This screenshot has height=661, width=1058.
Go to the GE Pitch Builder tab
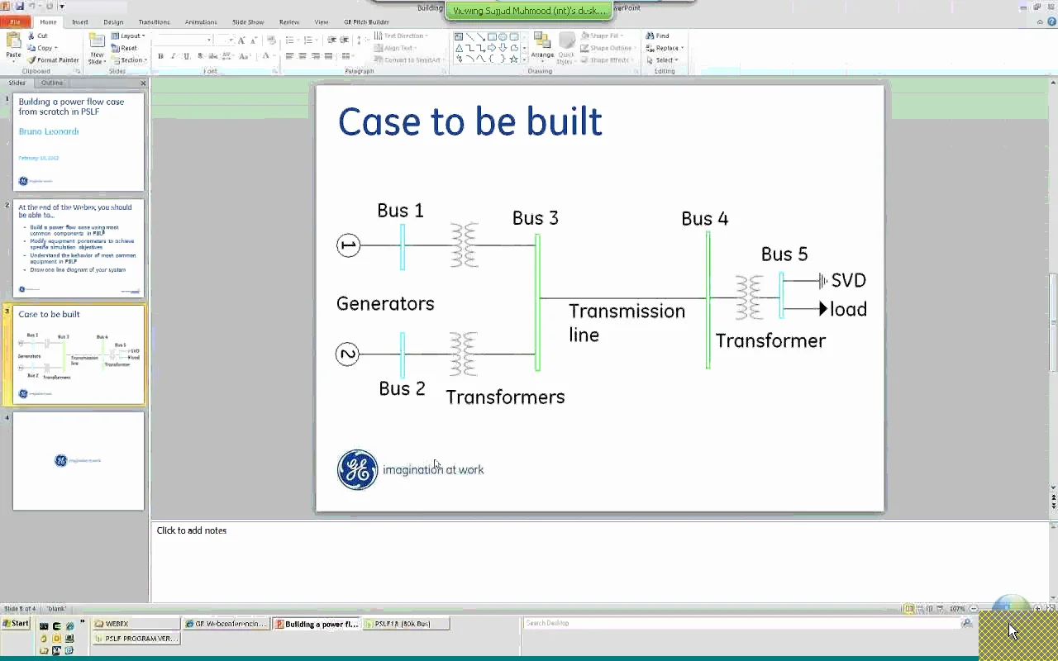366,22
